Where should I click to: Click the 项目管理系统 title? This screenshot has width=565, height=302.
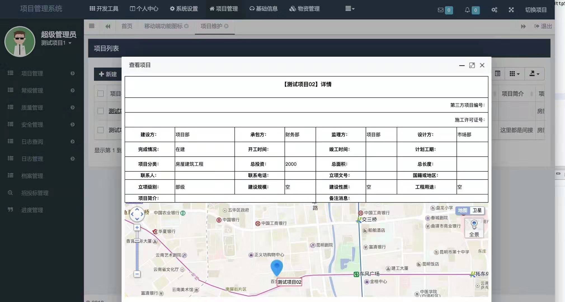coord(41,9)
